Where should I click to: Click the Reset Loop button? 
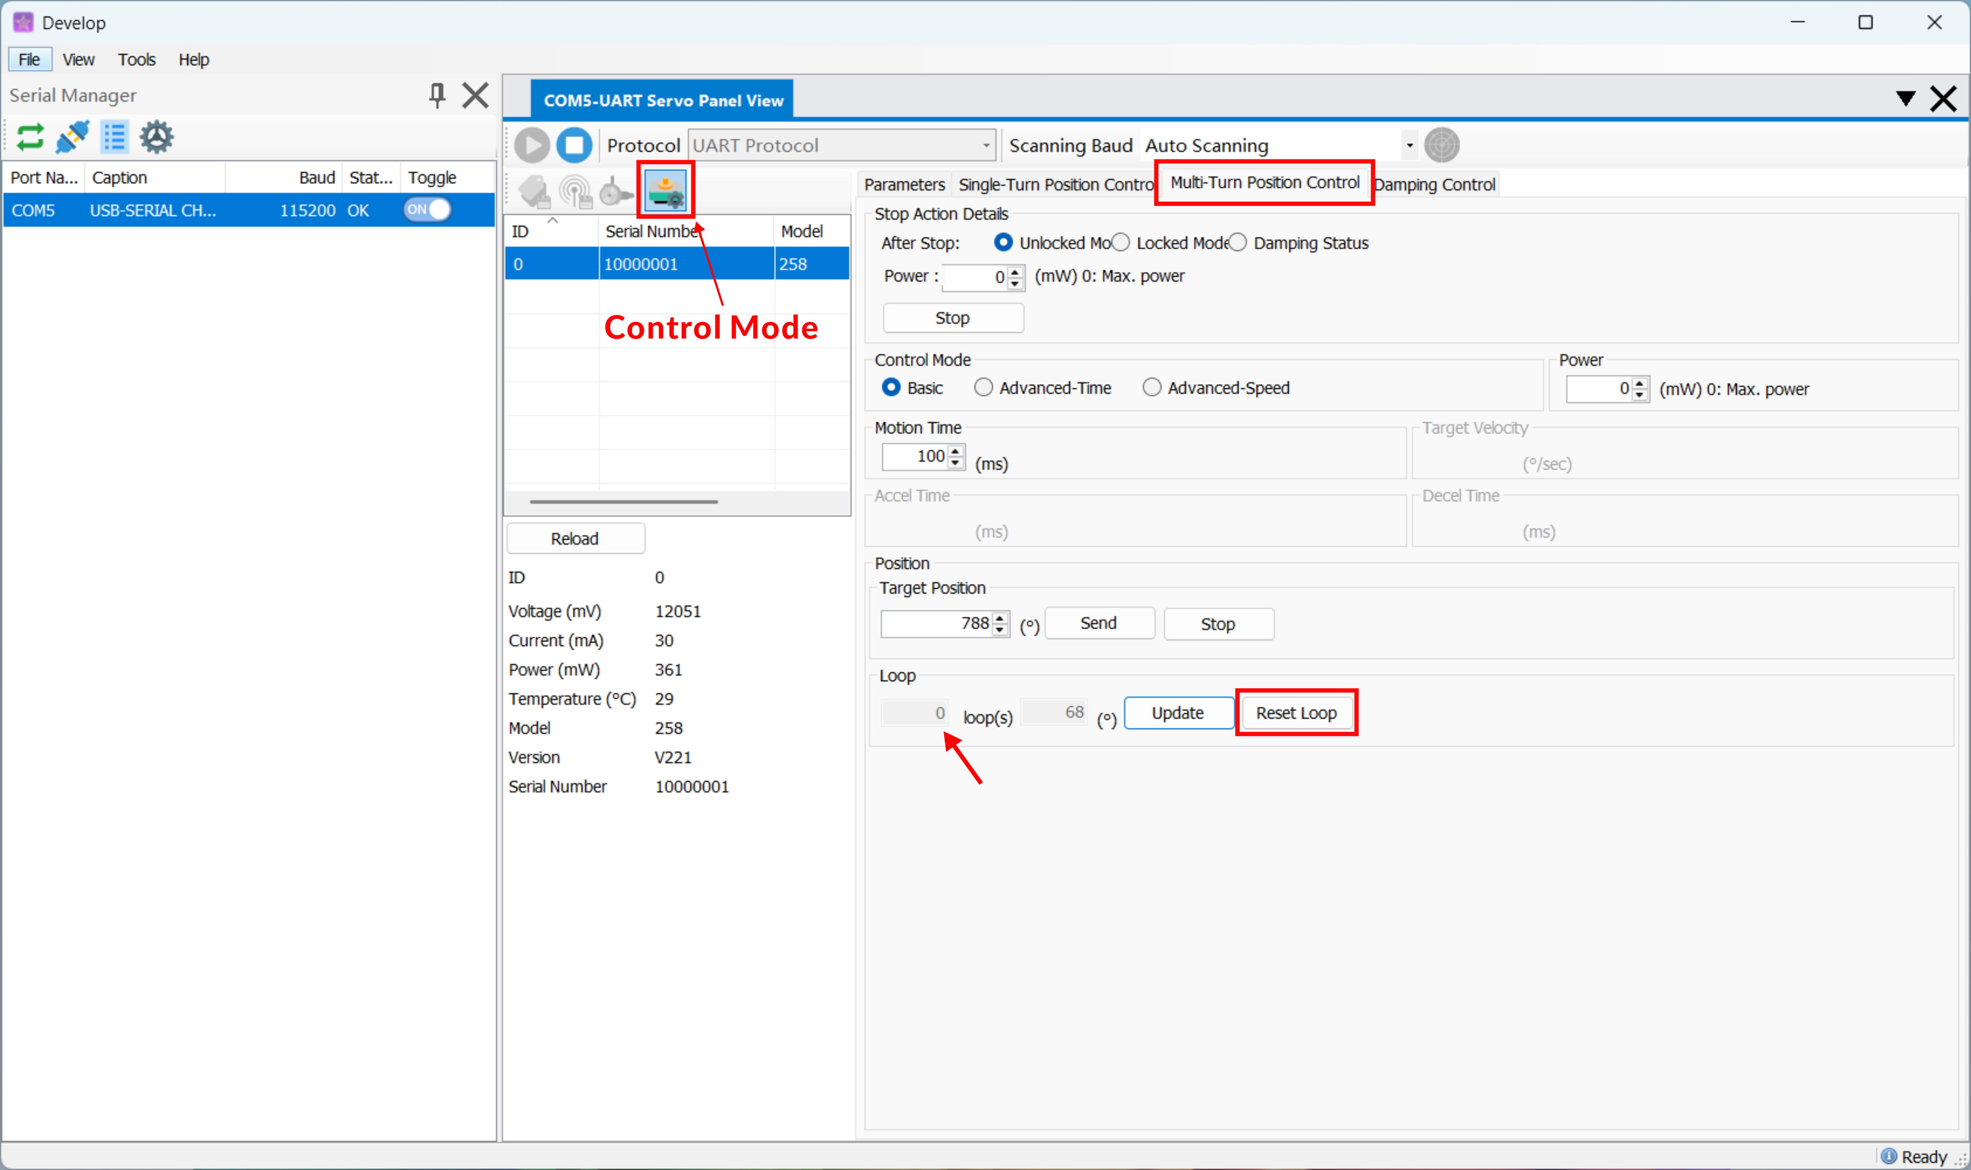(1296, 713)
